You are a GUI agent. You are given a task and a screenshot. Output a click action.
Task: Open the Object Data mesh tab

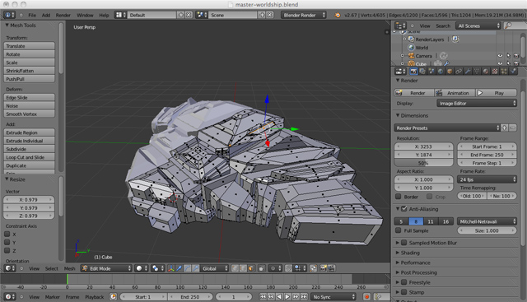pyautogui.click(x=477, y=72)
